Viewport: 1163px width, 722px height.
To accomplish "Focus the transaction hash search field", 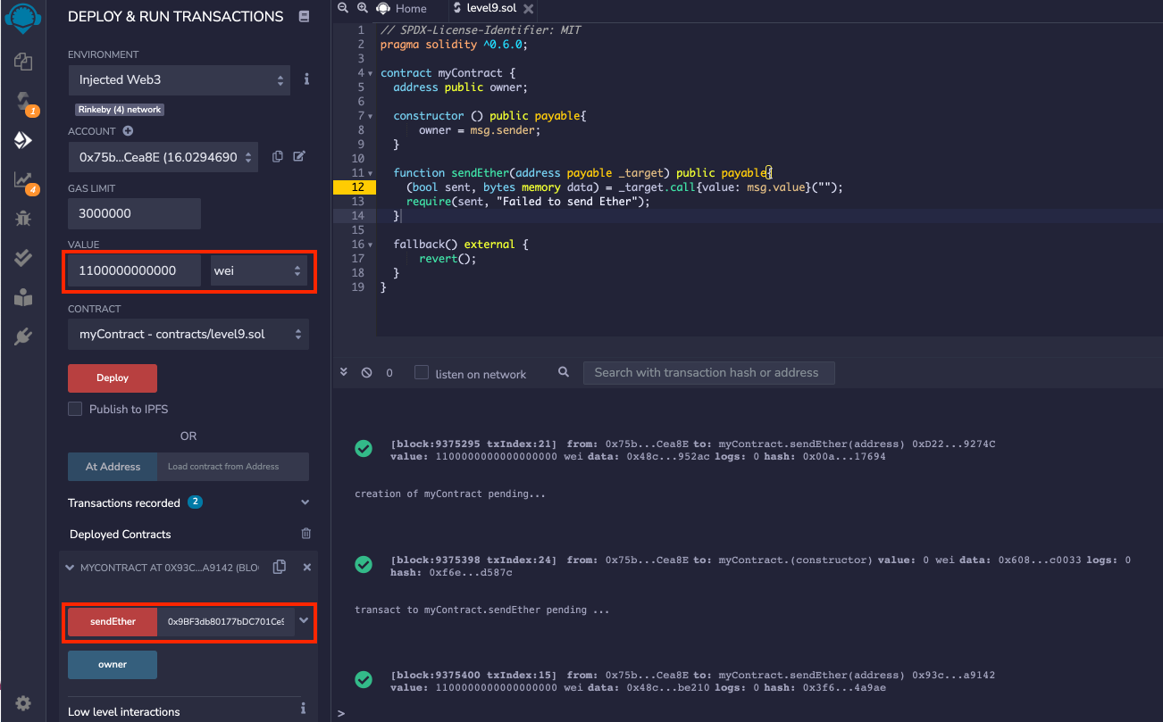I will pos(709,372).
